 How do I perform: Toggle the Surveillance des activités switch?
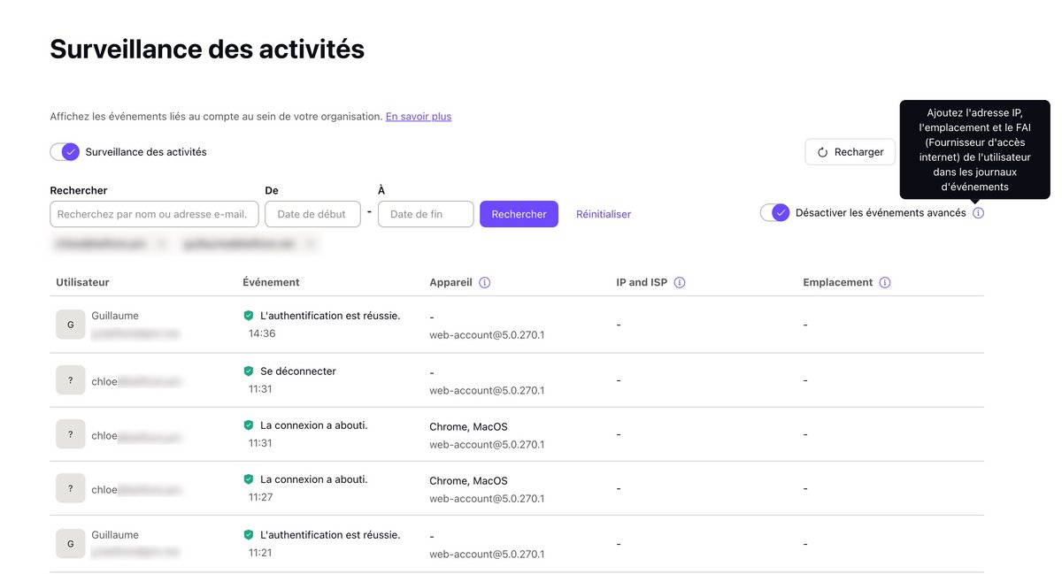pos(65,152)
